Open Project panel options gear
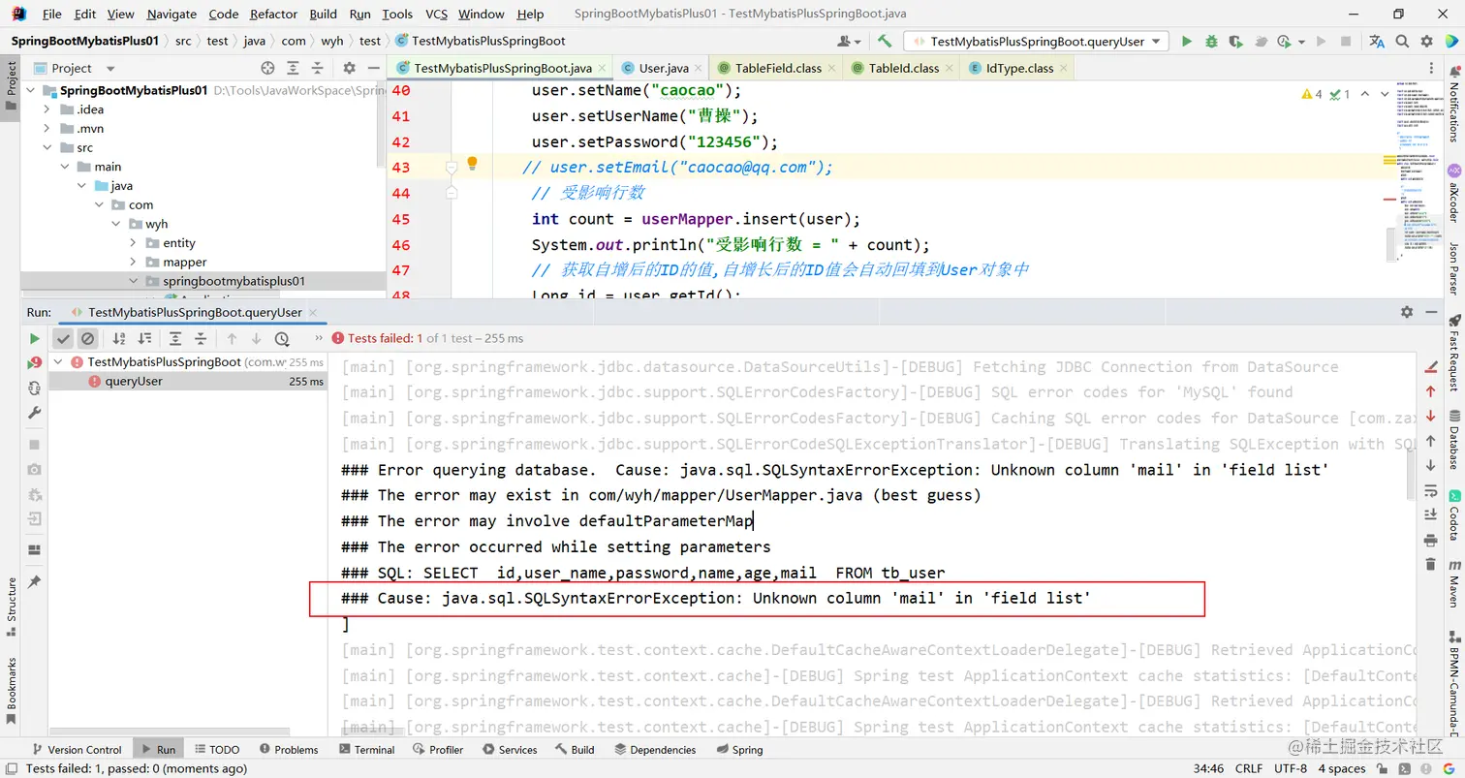This screenshot has width=1465, height=778. pos(350,68)
